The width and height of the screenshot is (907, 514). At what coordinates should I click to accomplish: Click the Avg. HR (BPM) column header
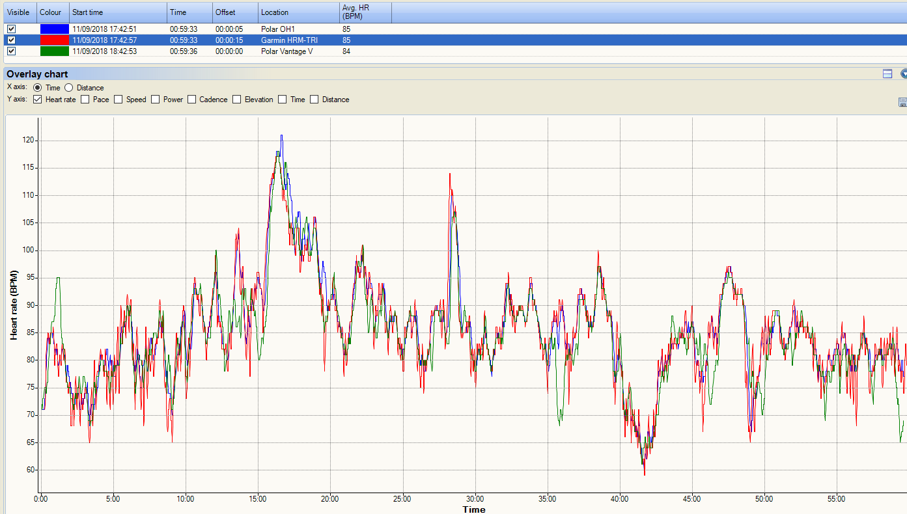(365, 12)
